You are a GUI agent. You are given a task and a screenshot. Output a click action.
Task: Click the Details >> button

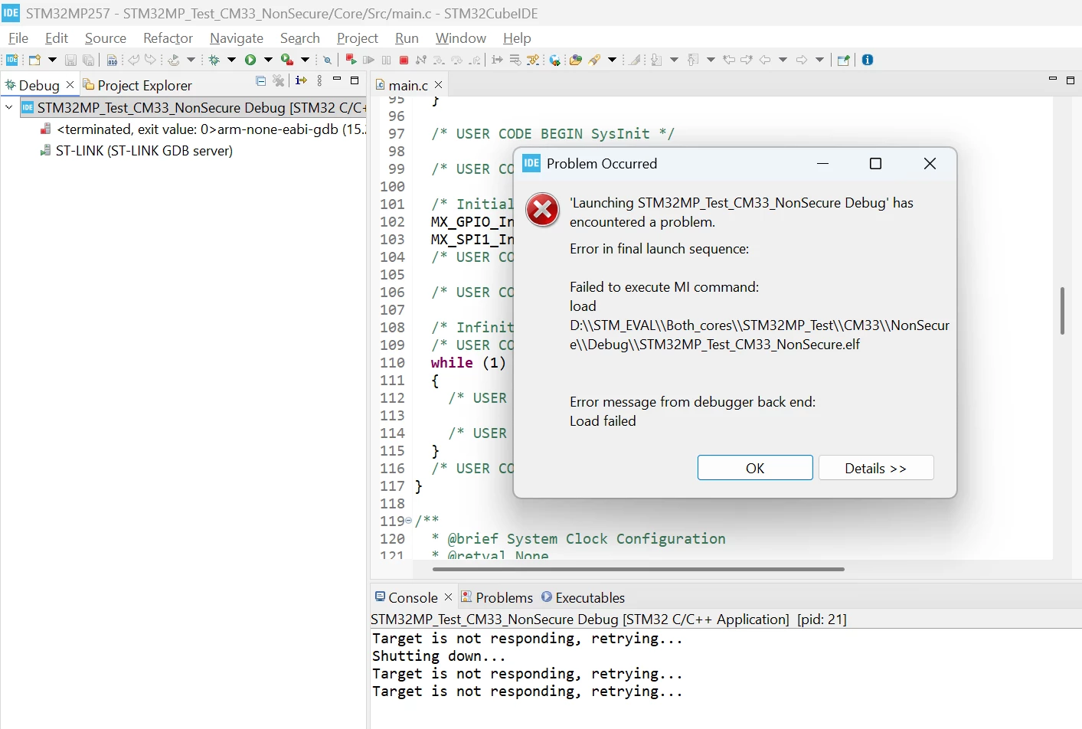tap(876, 468)
